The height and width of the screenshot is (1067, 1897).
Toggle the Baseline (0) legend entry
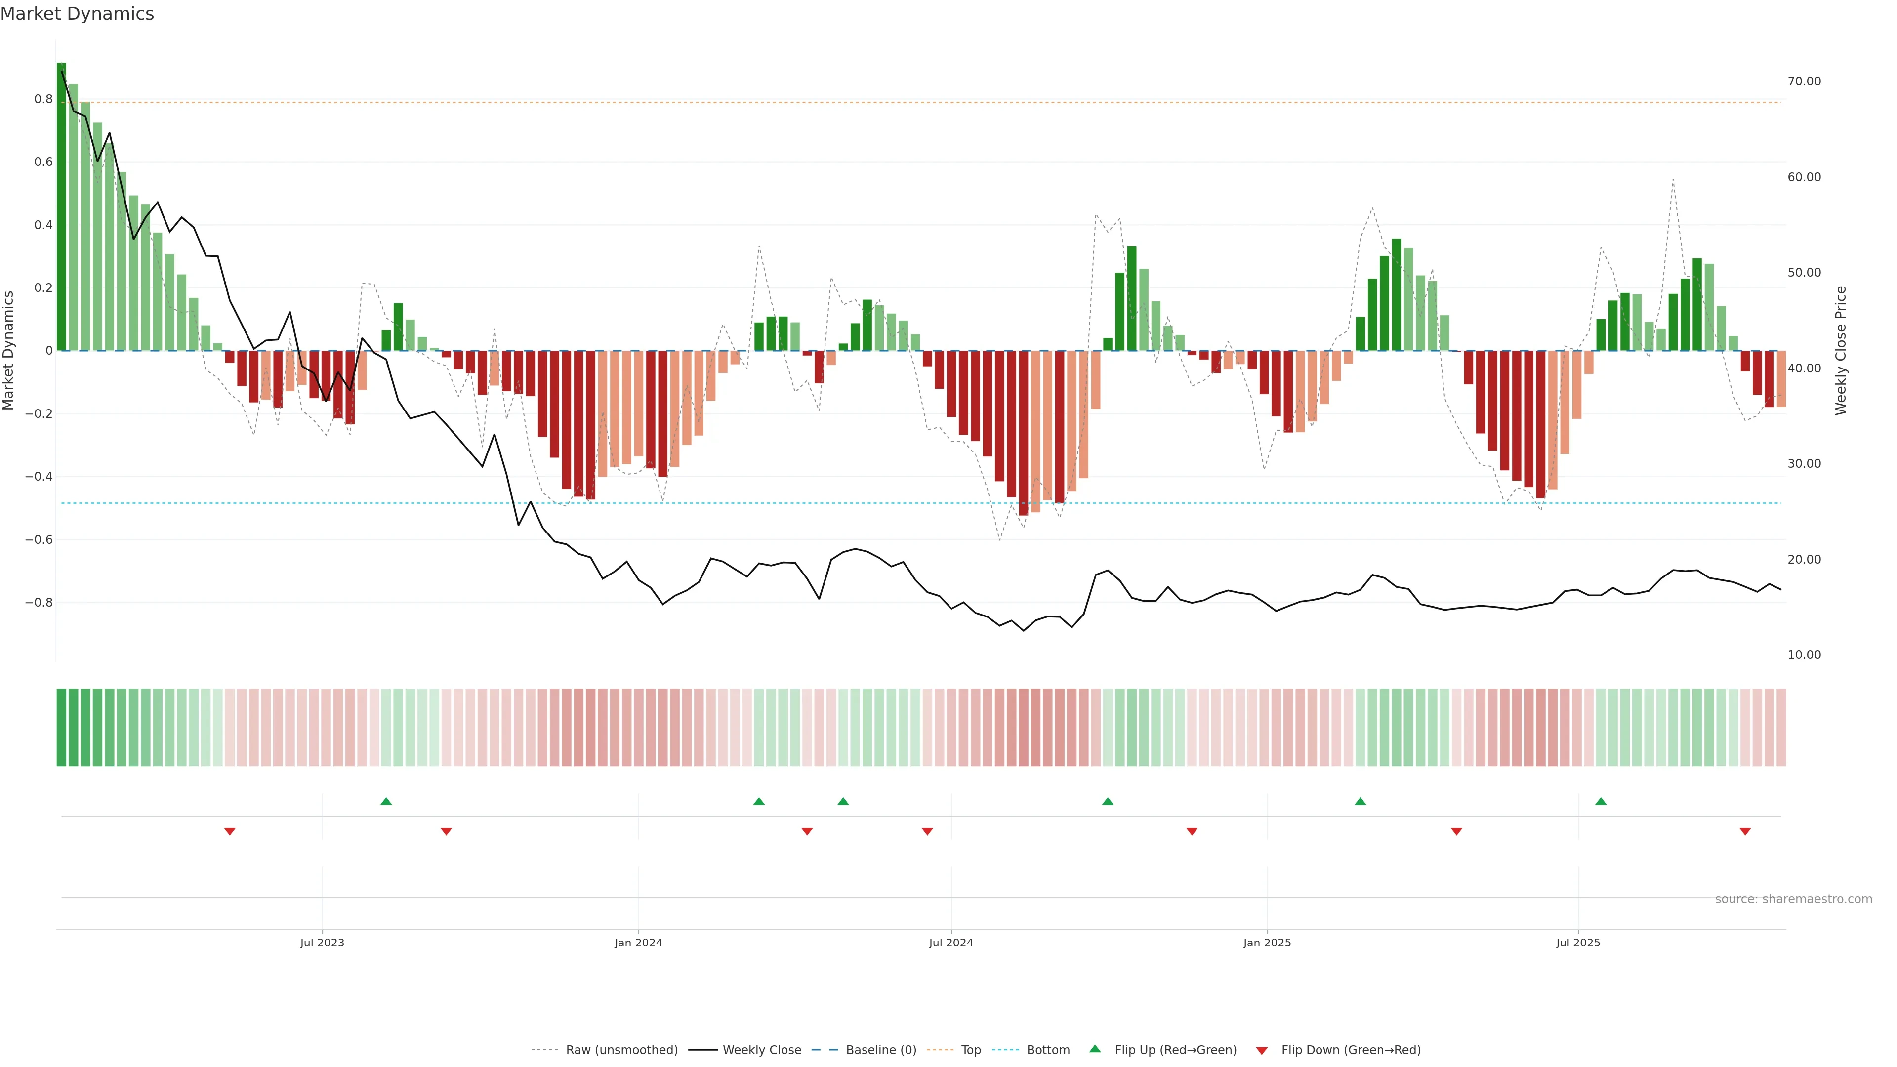[881, 1050]
